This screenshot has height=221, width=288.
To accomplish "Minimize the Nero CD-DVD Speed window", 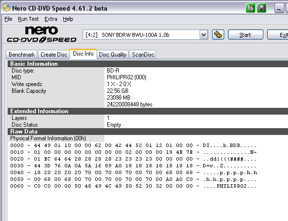I will tap(279, 8).
